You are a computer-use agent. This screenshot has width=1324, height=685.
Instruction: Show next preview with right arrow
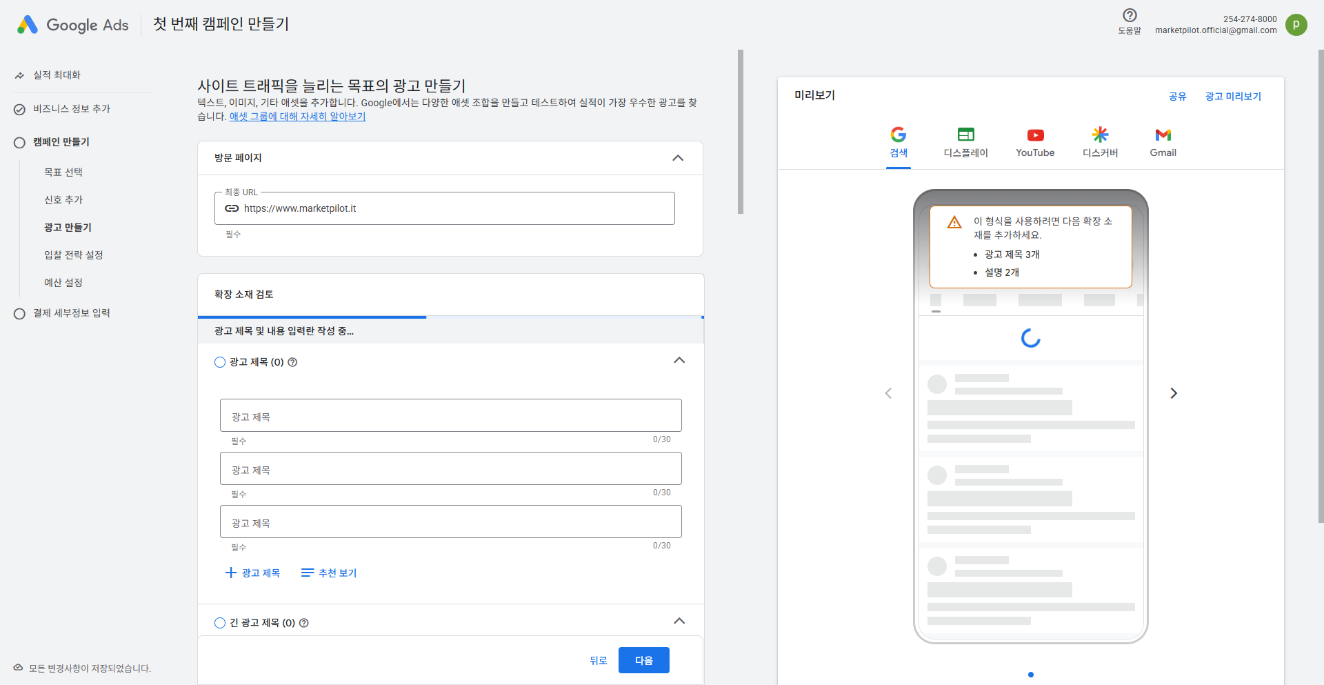pyautogui.click(x=1174, y=393)
